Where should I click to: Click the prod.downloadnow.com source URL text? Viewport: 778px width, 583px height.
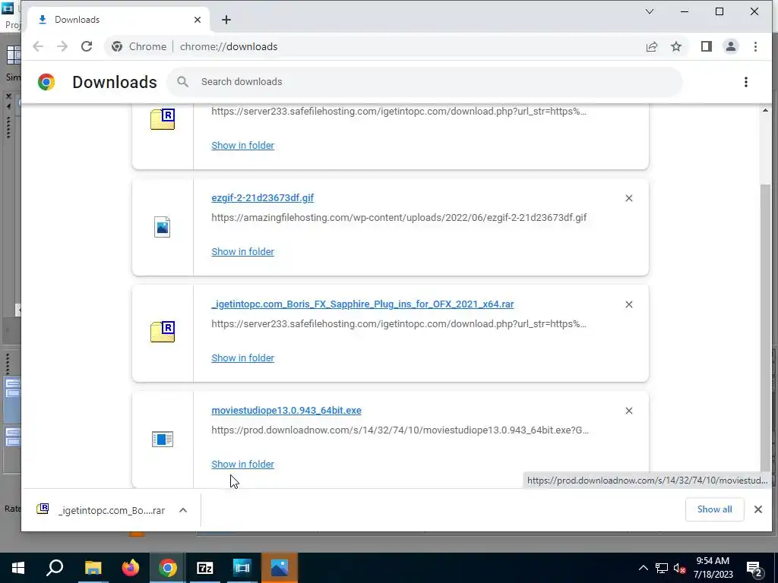tap(400, 430)
